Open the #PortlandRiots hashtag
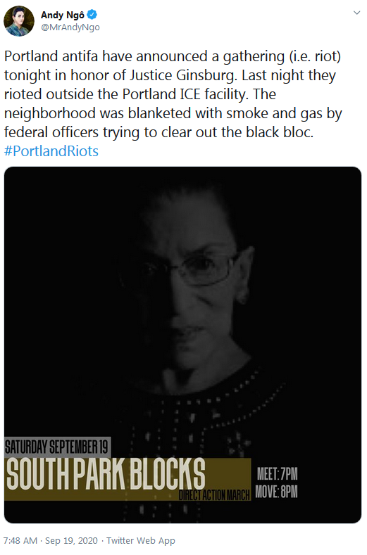The image size is (367, 555). coord(51,151)
